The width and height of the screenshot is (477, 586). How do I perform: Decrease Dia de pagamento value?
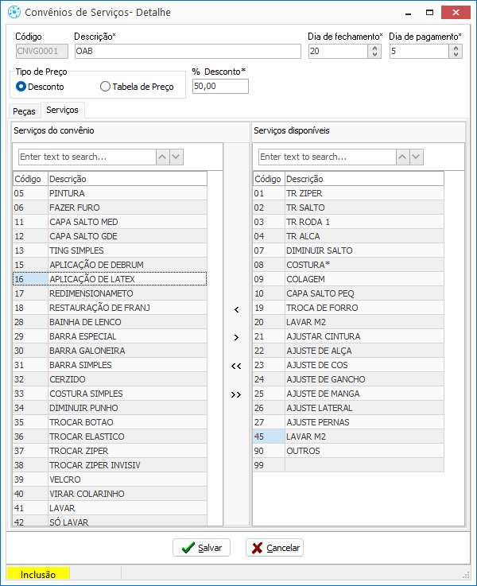(x=456, y=55)
